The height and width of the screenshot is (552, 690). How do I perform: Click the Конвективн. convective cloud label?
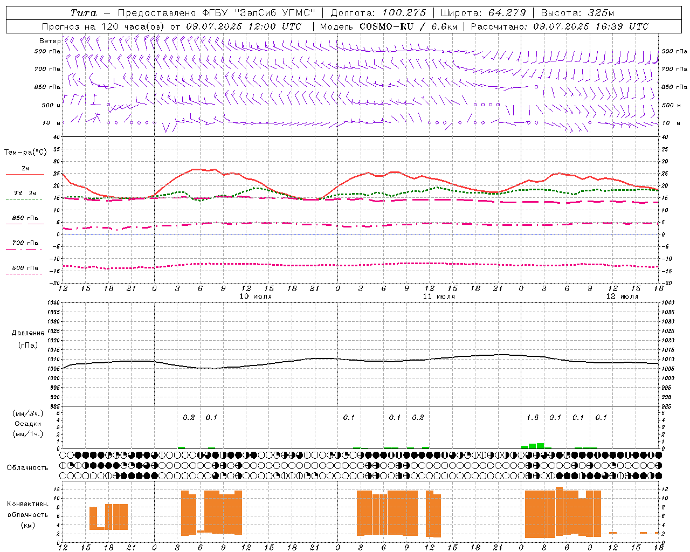tap(27, 504)
